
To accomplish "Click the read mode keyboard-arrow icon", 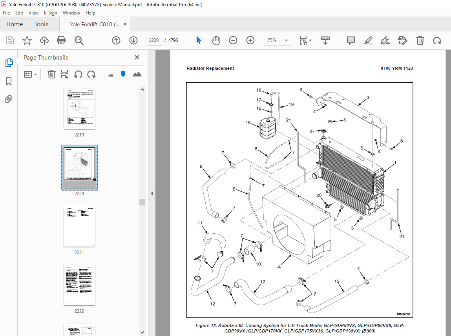I will click(x=325, y=40).
